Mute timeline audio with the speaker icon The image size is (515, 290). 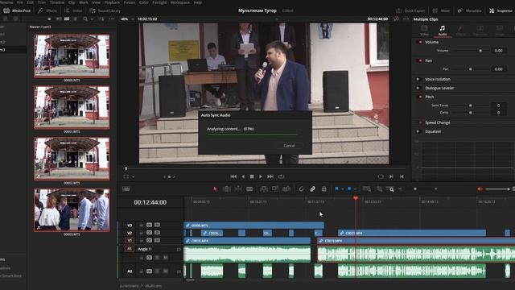click(x=480, y=189)
